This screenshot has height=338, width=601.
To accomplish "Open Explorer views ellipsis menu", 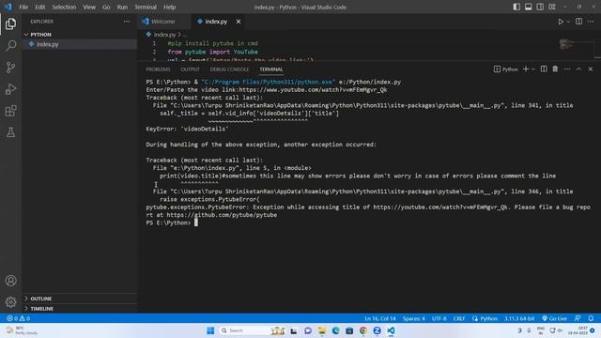I will [127, 22].
